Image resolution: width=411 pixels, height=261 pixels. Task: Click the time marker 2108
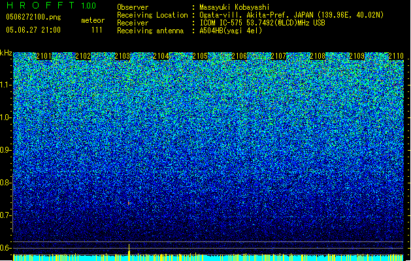click(x=318, y=56)
